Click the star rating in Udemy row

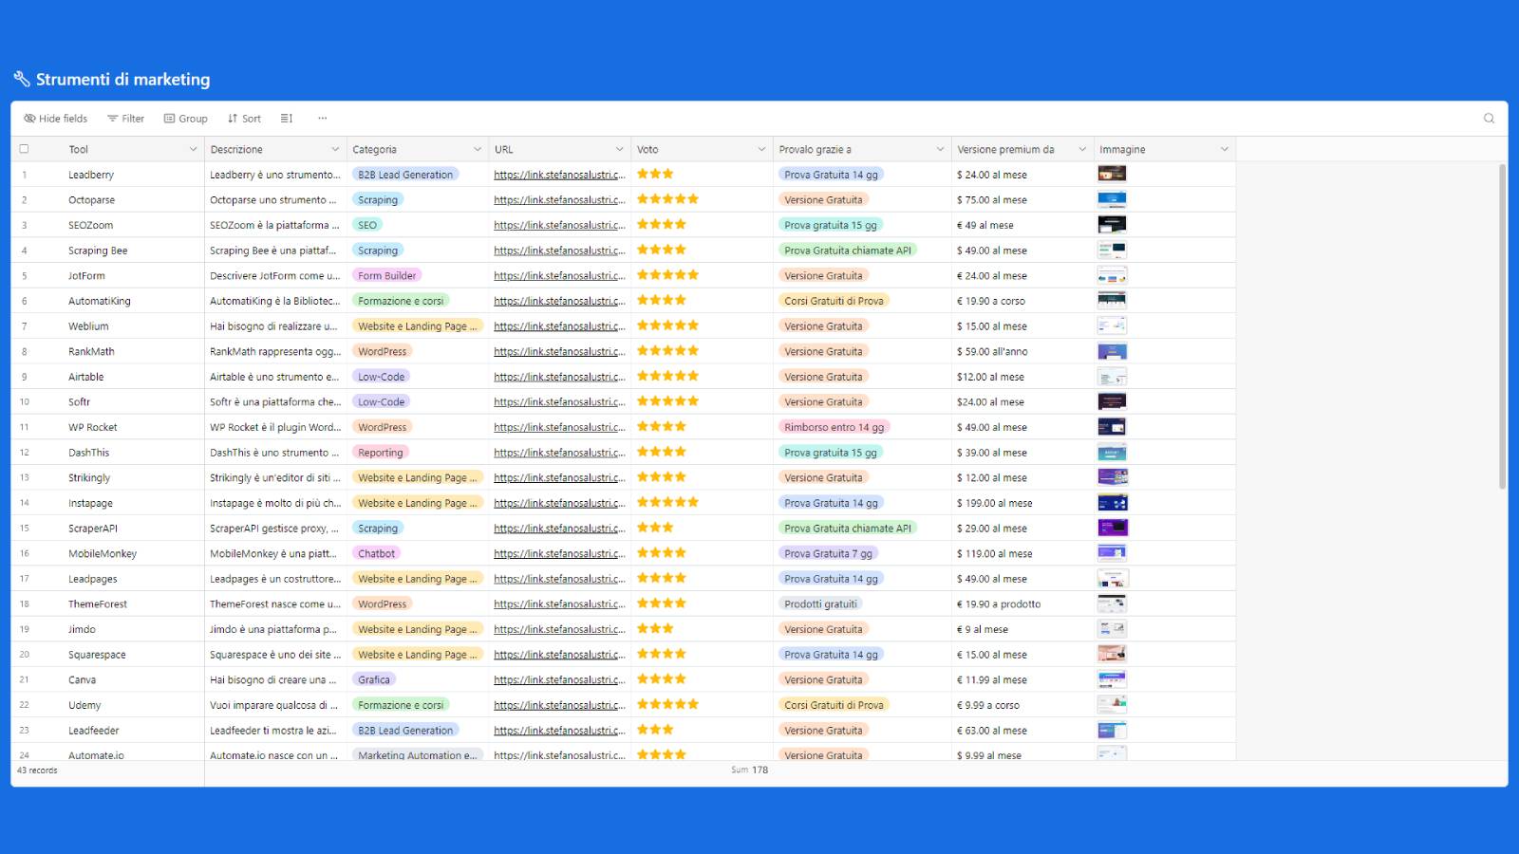click(x=667, y=704)
